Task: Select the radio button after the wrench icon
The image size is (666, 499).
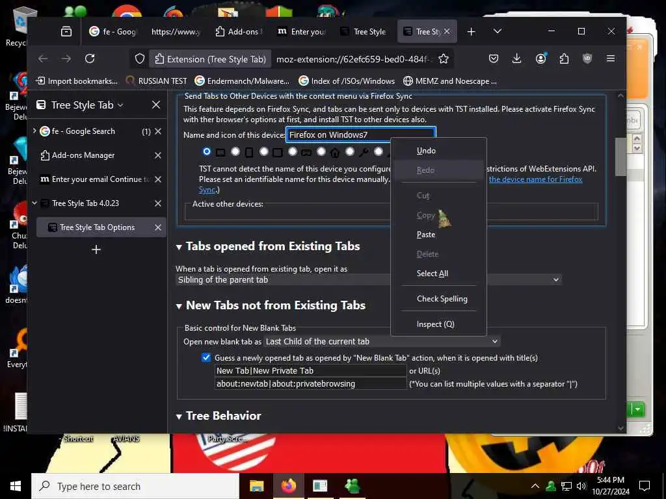Action: coord(379,151)
